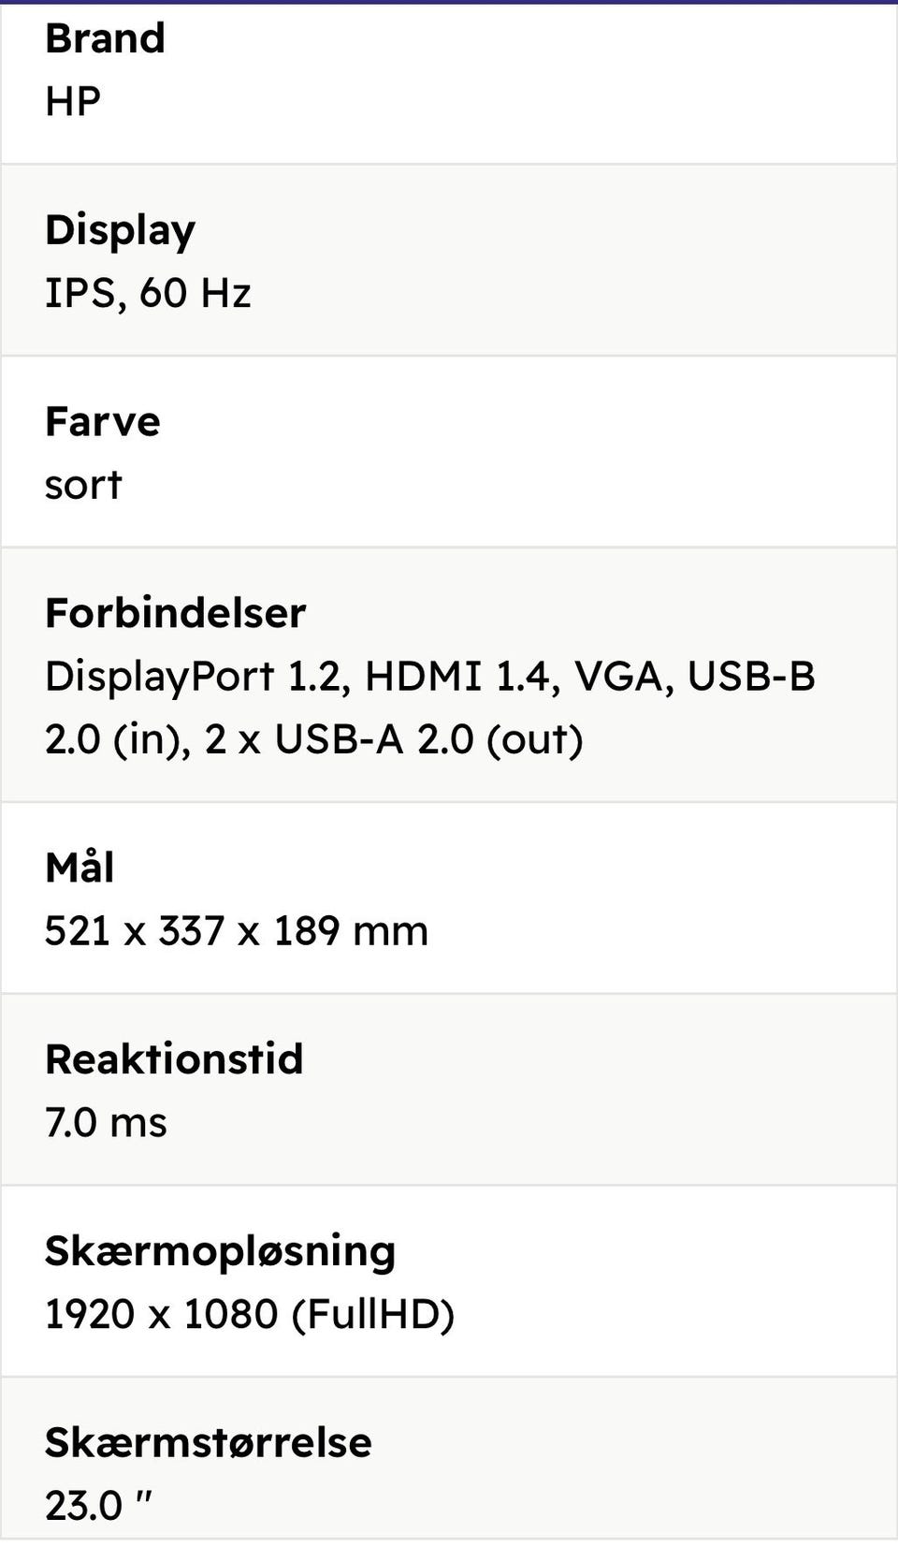This screenshot has height=1547, width=898.
Task: Select the 1920 x 1080 (FullHD) value
Action: pyautogui.click(x=249, y=1314)
